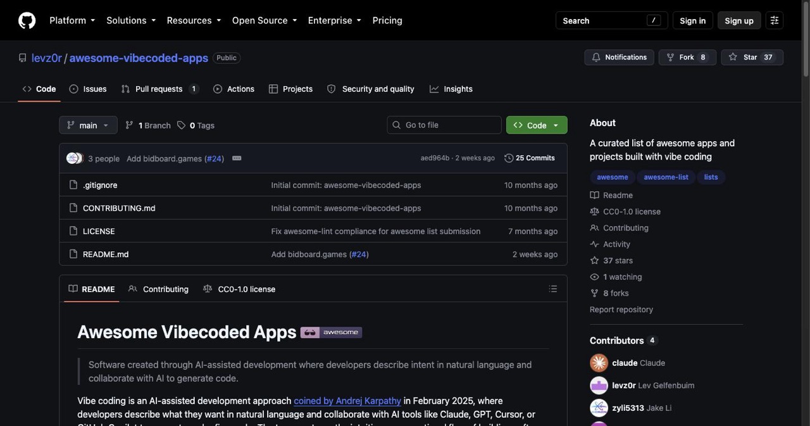810x426 pixels.
Task: Click the LICENSE file icon
Action: tap(73, 231)
